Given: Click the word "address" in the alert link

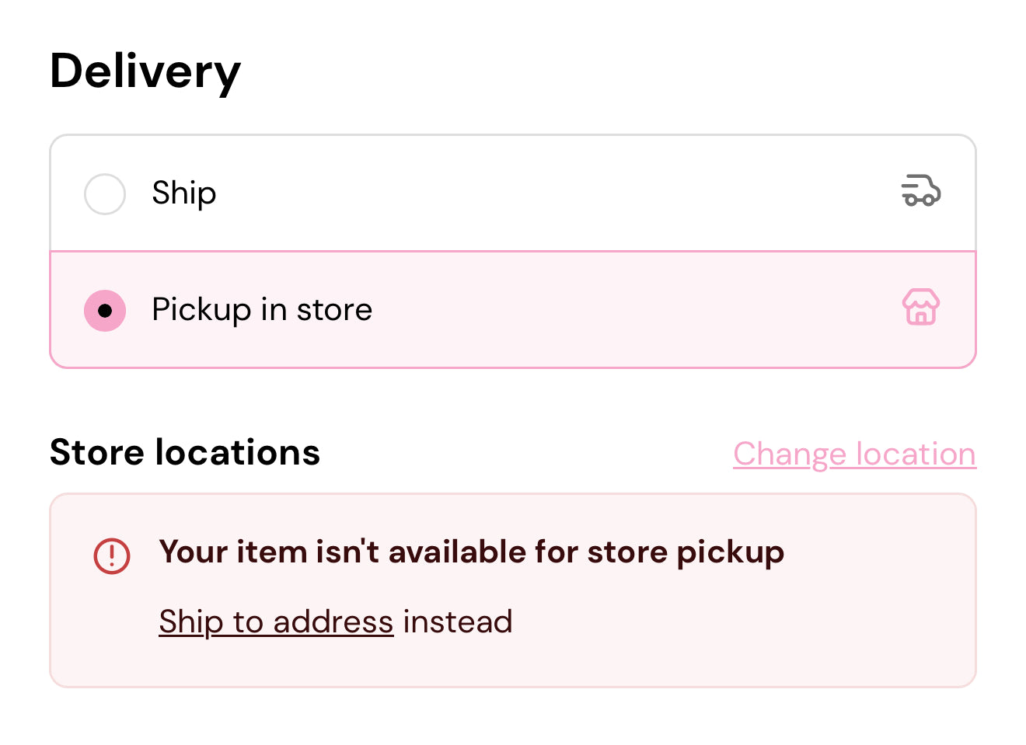Looking at the screenshot, I should click(333, 622).
